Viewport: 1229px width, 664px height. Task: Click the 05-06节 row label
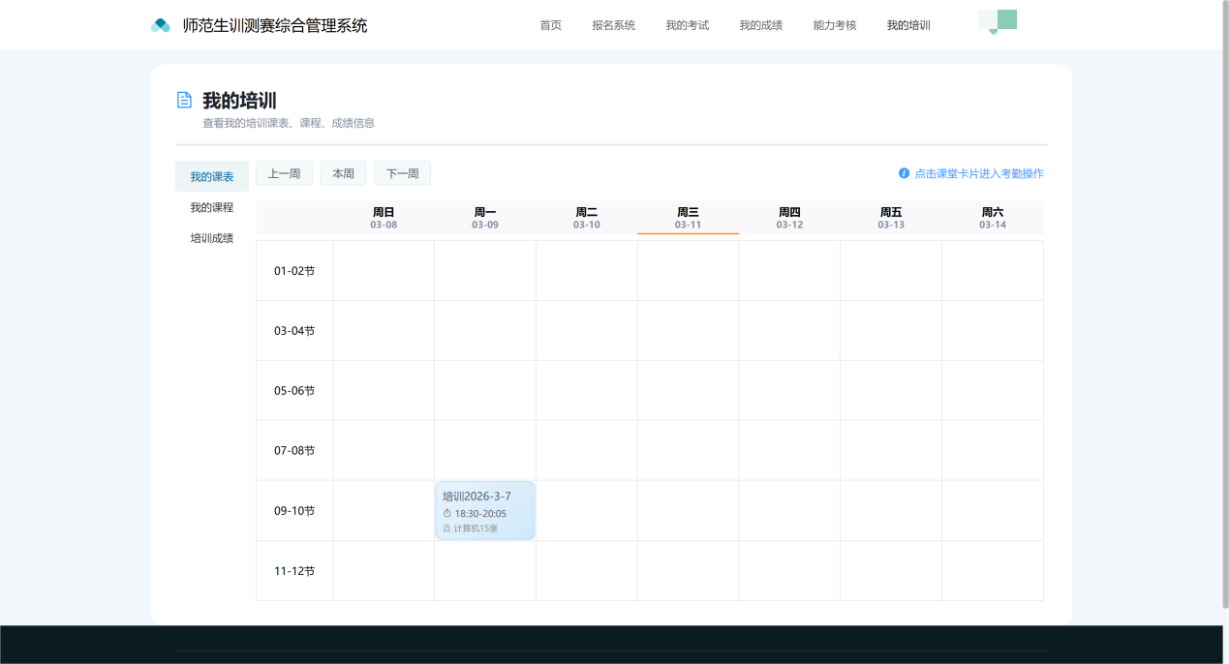coord(294,391)
